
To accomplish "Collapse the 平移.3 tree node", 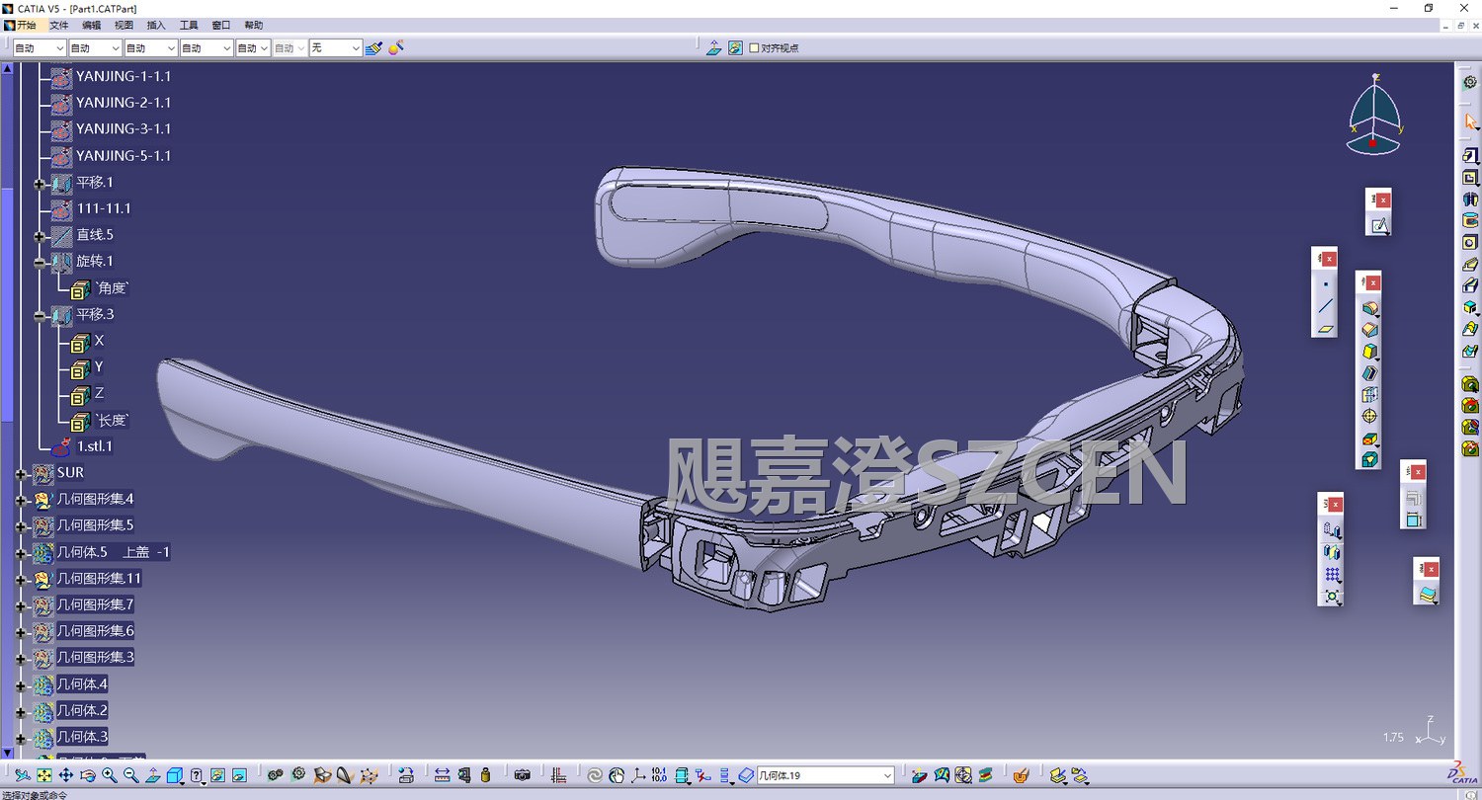I will (40, 316).
